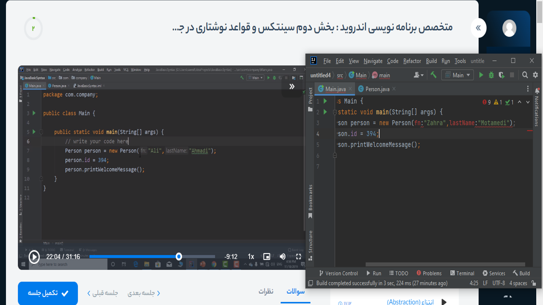Open the editor tabs three-dot options menu

point(527,89)
